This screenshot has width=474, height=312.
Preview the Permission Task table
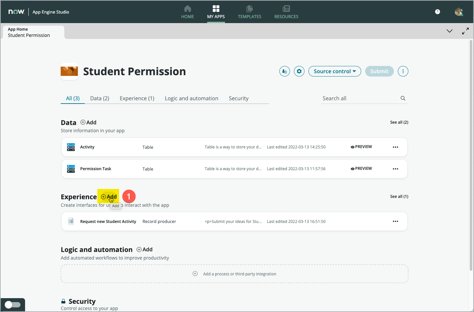[x=362, y=169]
